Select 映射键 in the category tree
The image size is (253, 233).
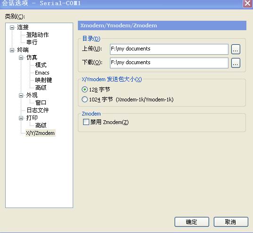(x=43, y=80)
